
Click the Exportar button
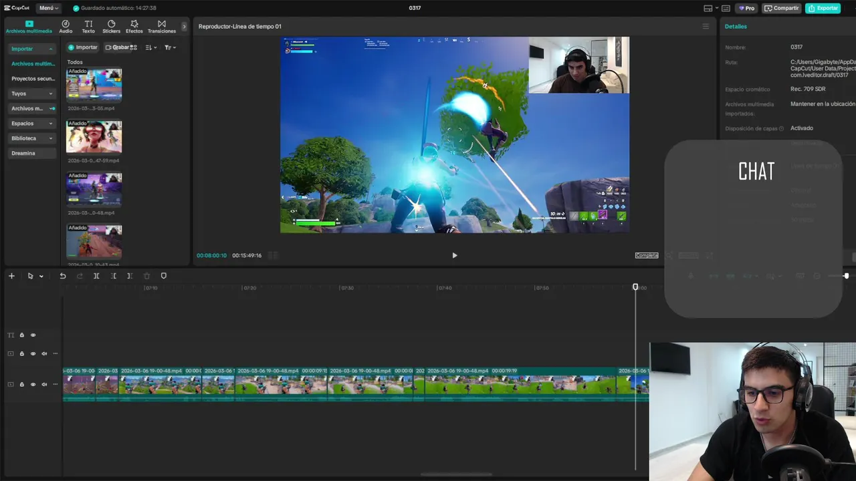[823, 8]
